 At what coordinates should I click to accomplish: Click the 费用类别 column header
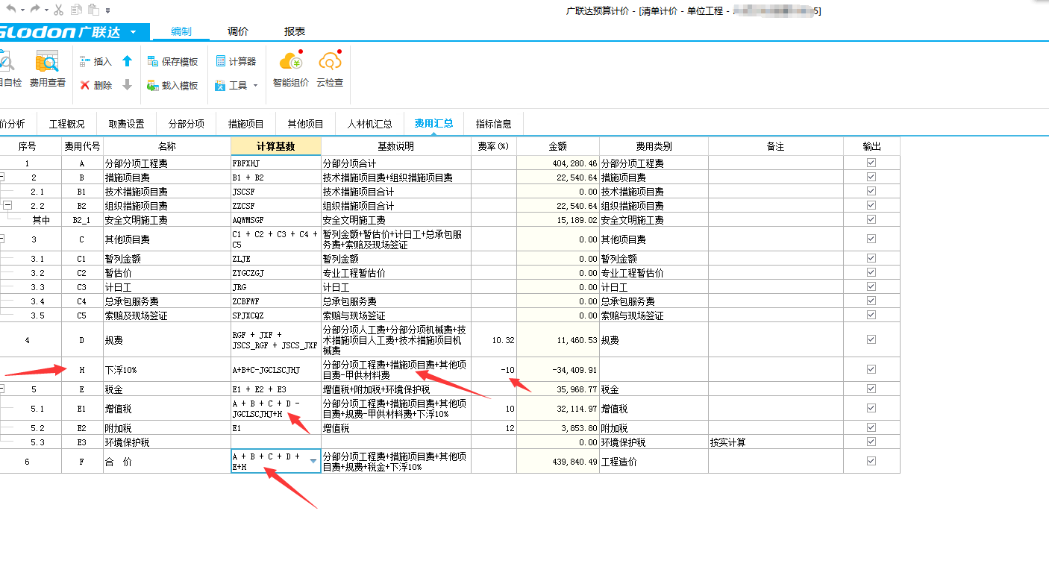(654, 146)
